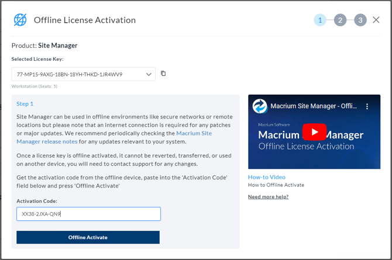Go to step 1 indicator
392x260 pixels.
(319, 20)
